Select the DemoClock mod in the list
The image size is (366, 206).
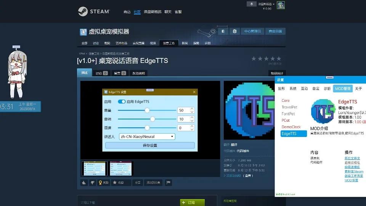[291, 127]
